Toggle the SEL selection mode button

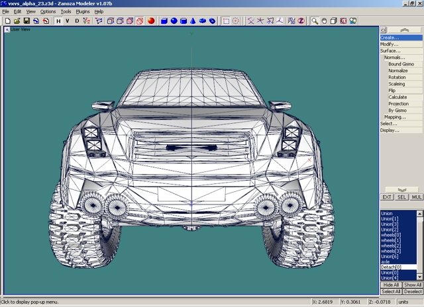pyautogui.click(x=402, y=197)
